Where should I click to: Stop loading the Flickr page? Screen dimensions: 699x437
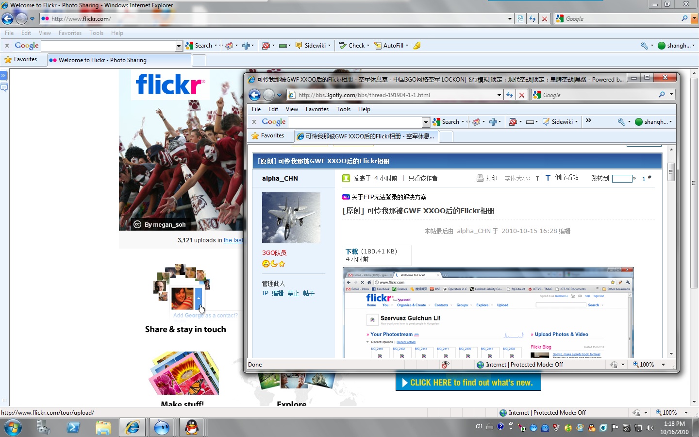545,19
